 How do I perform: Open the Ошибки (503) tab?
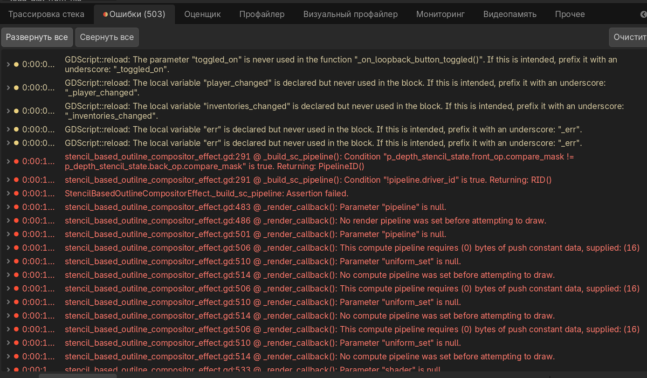click(x=134, y=14)
